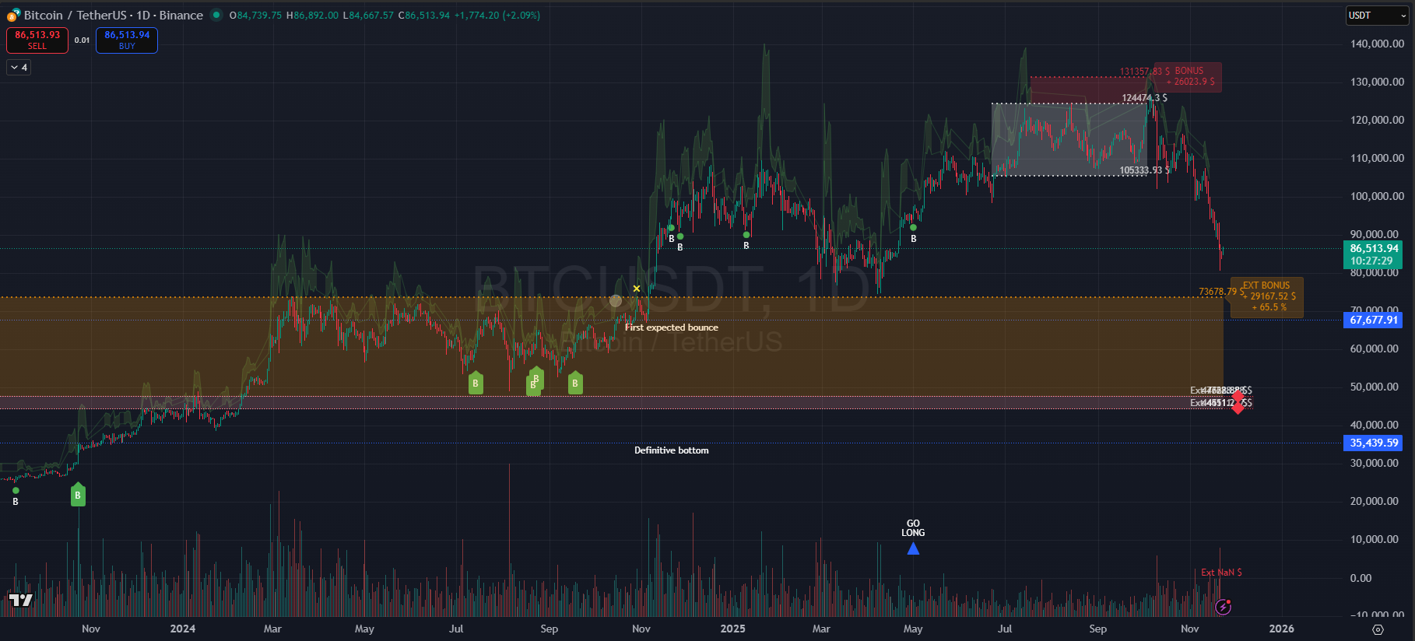
Task: Click the 'First expected bounce' text annotation
Action: 672,328
